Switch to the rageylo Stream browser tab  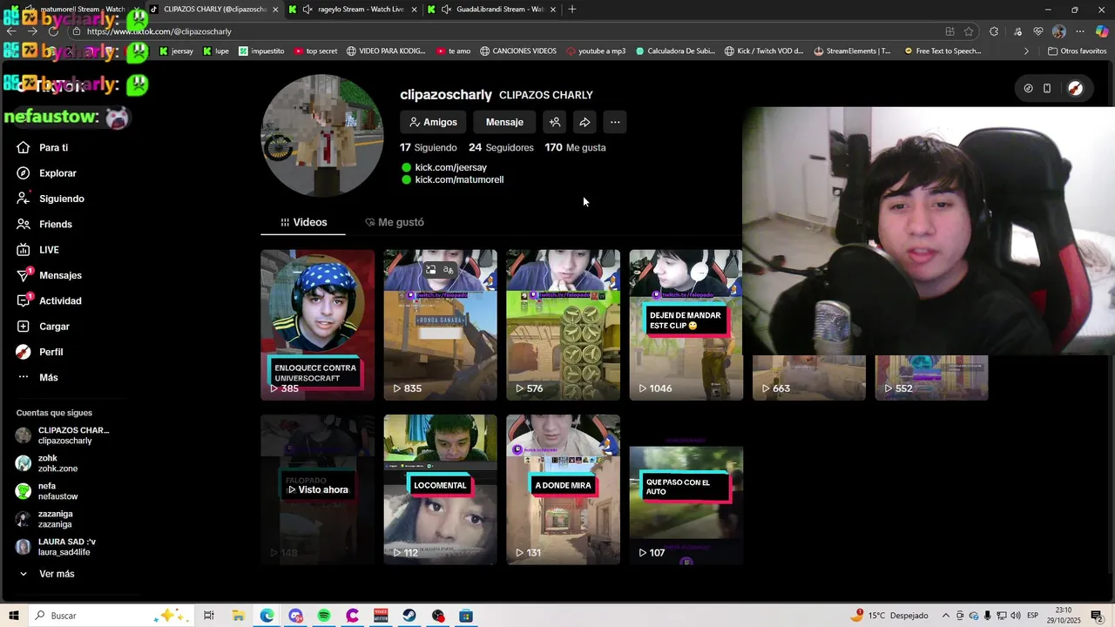(353, 10)
